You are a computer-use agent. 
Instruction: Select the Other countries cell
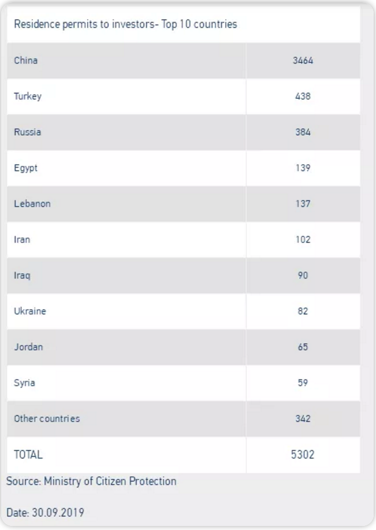tap(47, 418)
